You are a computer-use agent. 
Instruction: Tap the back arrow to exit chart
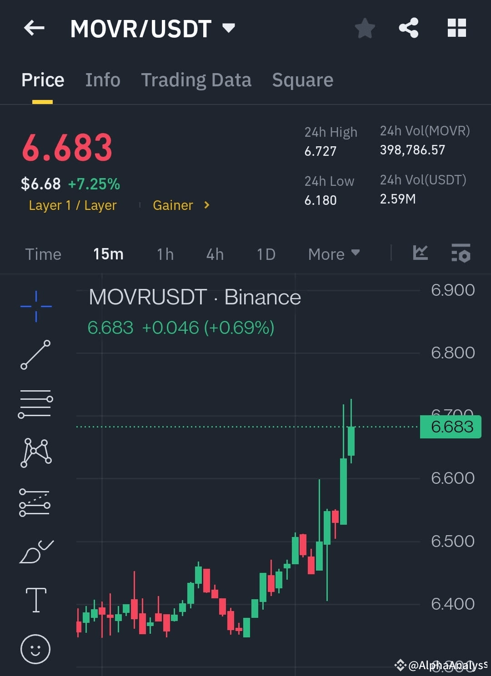[x=34, y=28]
